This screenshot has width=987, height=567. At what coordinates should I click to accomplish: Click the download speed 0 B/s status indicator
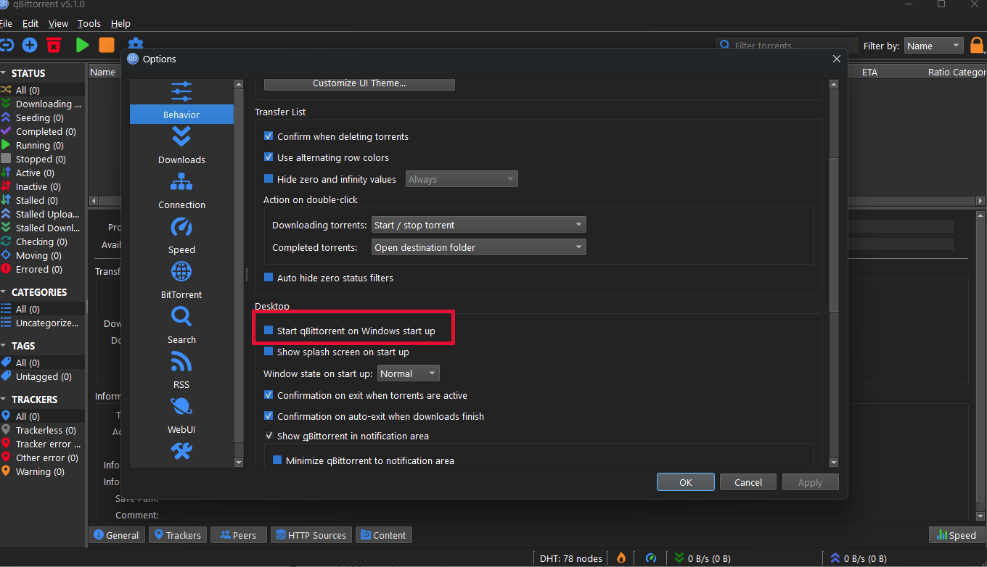[x=703, y=558]
